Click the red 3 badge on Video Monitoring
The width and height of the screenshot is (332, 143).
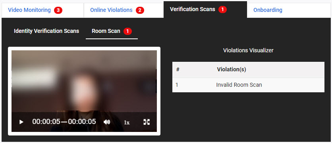(58, 10)
